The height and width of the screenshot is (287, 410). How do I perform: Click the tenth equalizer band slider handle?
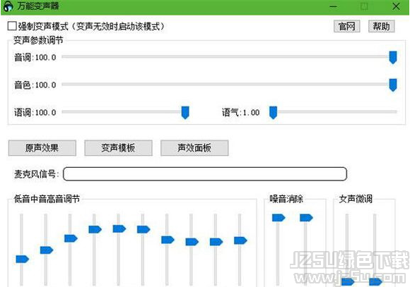click(x=240, y=240)
